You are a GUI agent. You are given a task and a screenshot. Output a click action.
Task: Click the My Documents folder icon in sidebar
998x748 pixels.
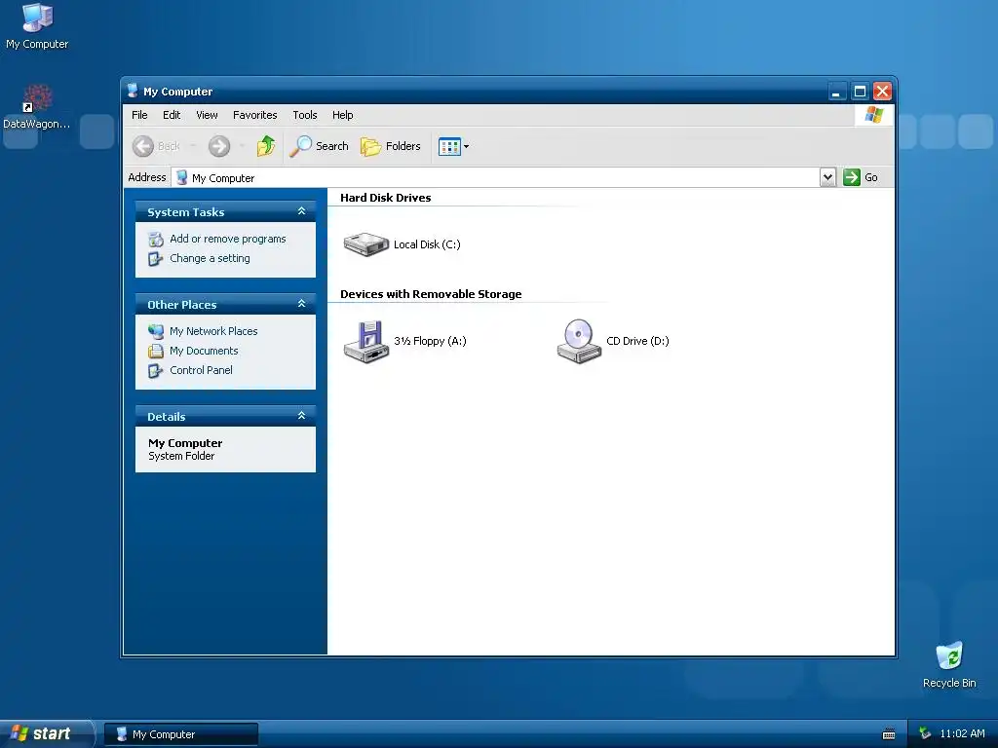(156, 351)
